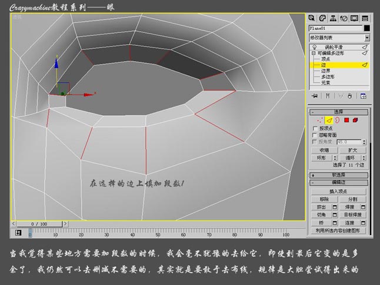This screenshot has width=380, height=285.
Task: Click the Remove Modifier icon
Action: [x=350, y=96]
